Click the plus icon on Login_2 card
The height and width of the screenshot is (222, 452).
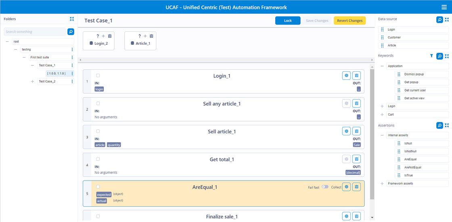pos(103,36)
